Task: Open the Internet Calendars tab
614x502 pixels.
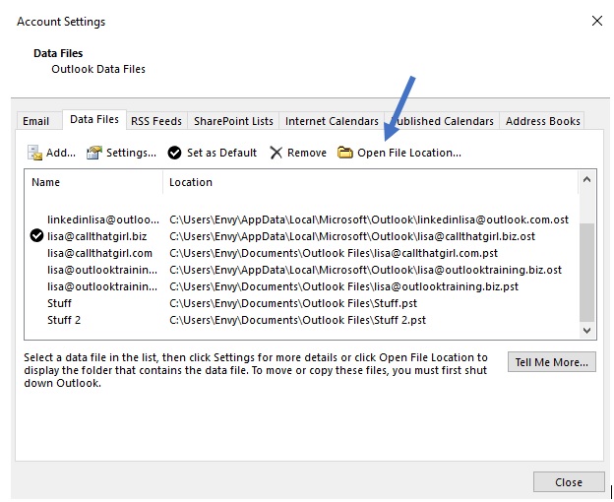Action: (x=332, y=121)
